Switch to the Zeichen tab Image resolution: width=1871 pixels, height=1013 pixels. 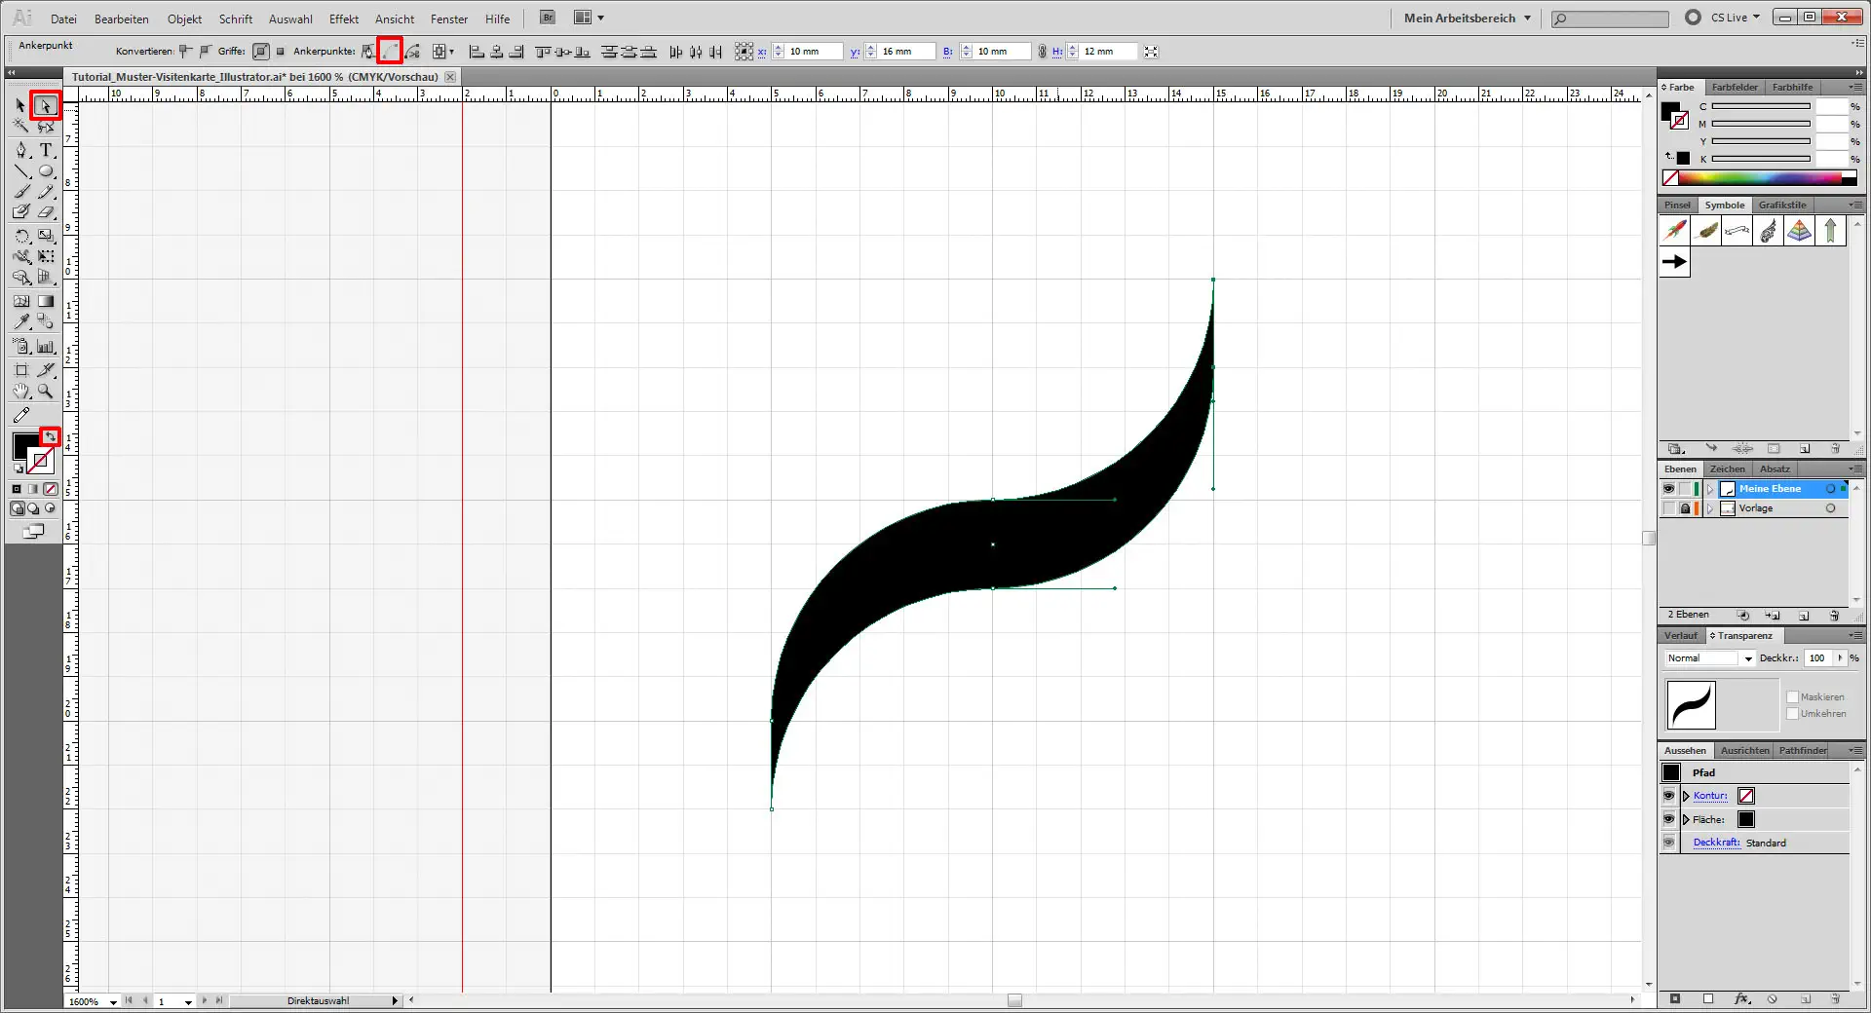click(x=1726, y=469)
